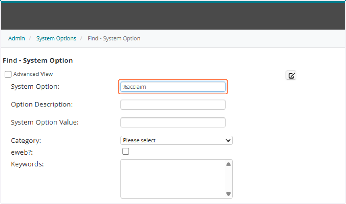Open the Category dropdown
Image resolution: width=346 pixels, height=204 pixels.
[176, 140]
